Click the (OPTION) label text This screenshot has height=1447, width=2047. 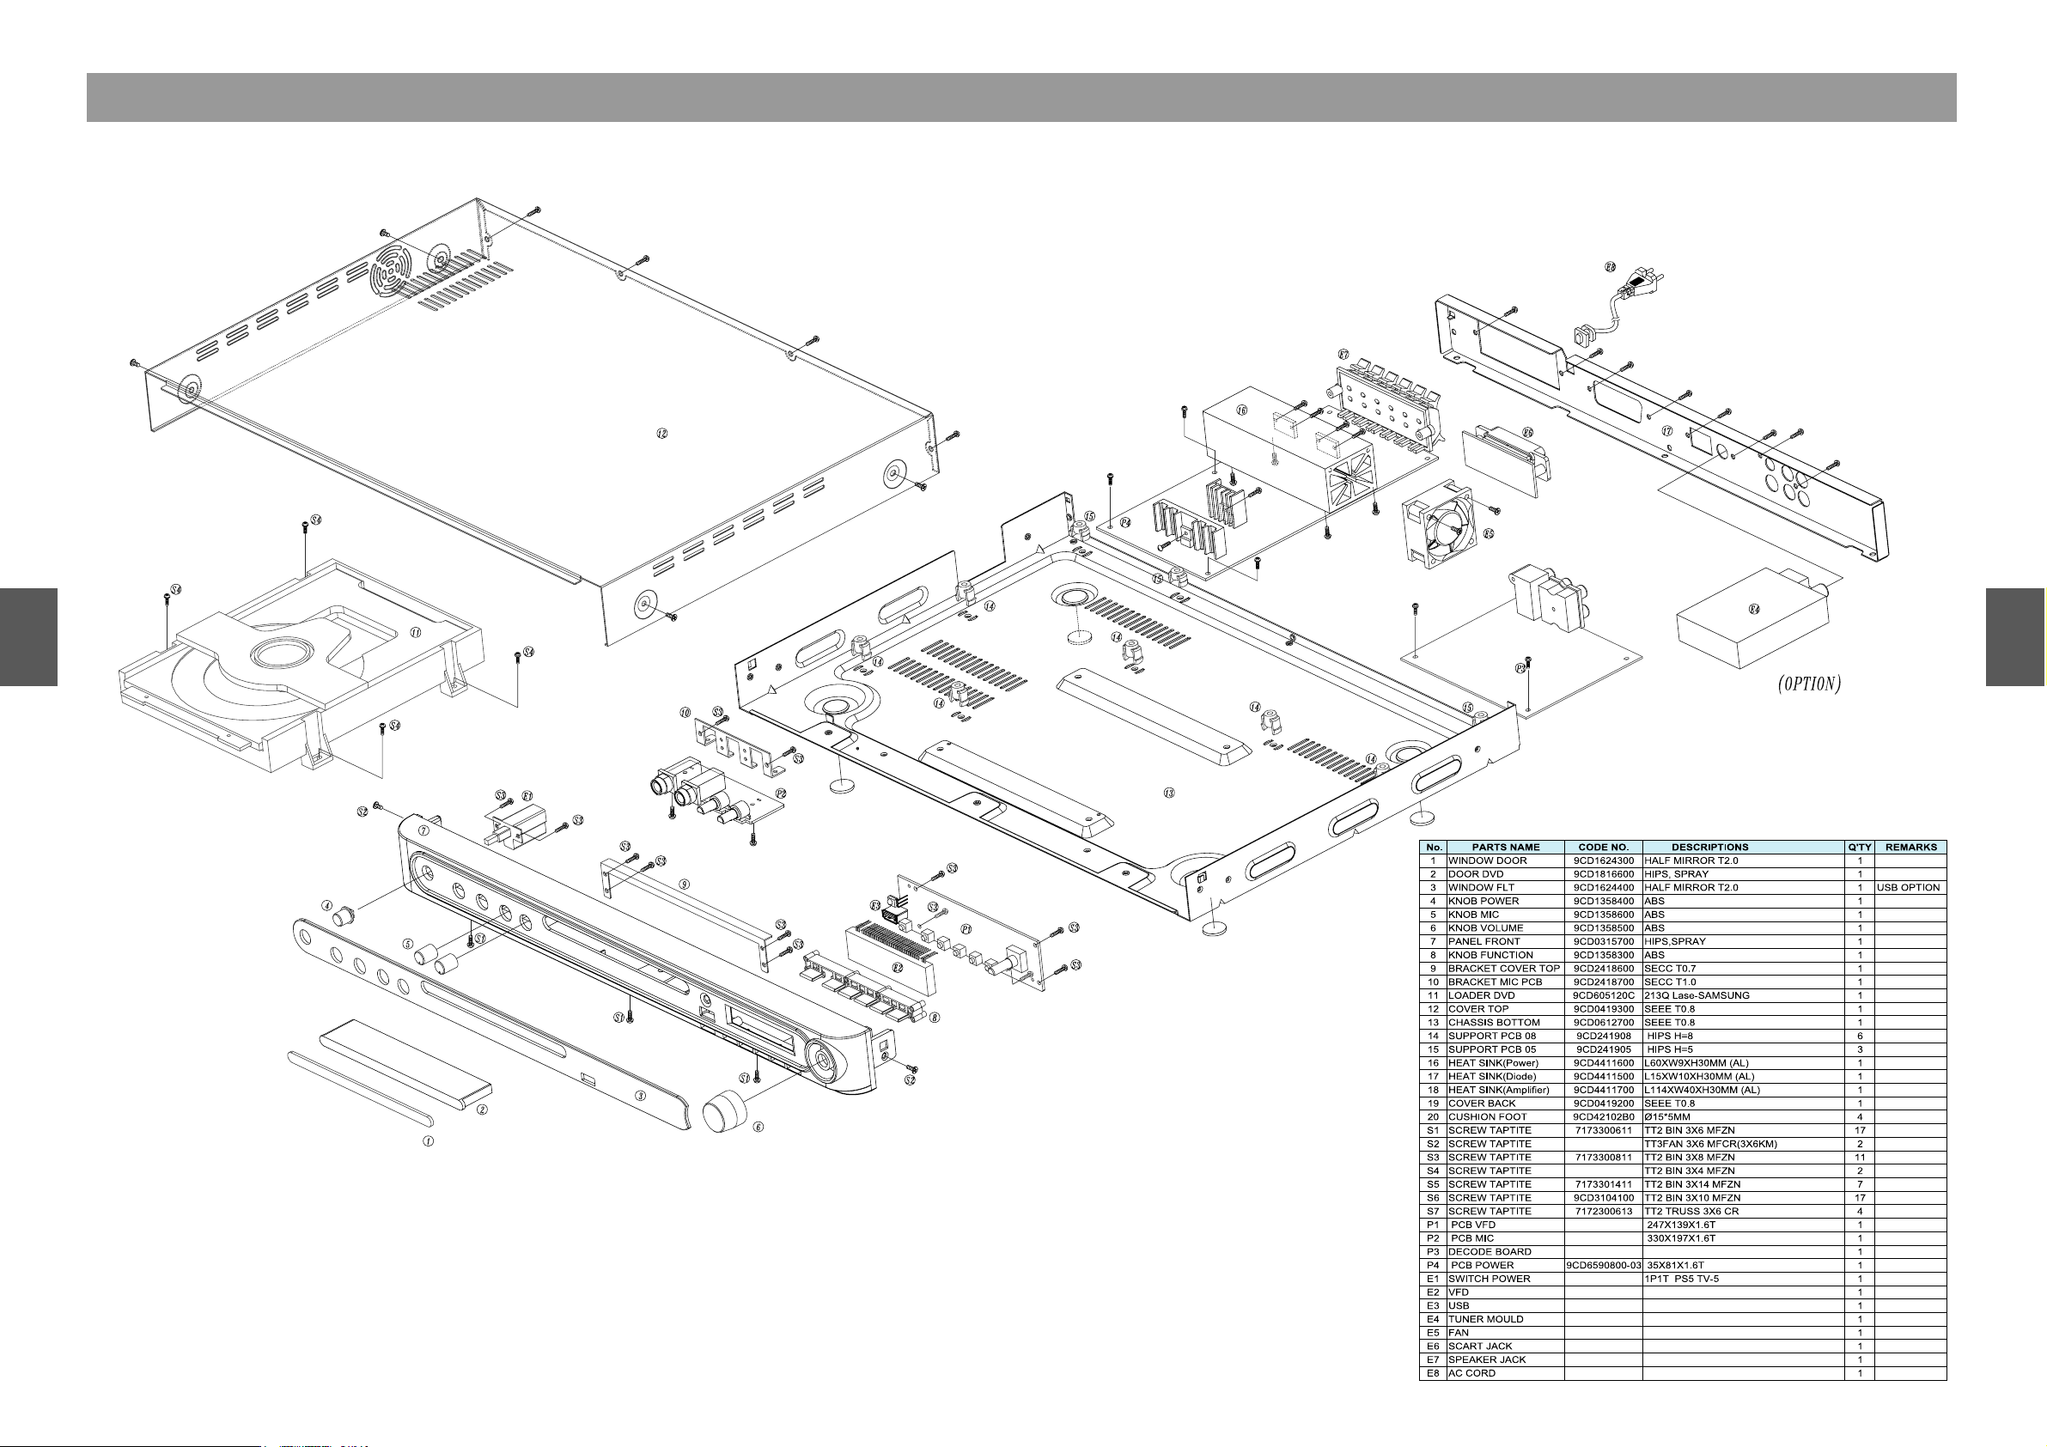[1809, 684]
